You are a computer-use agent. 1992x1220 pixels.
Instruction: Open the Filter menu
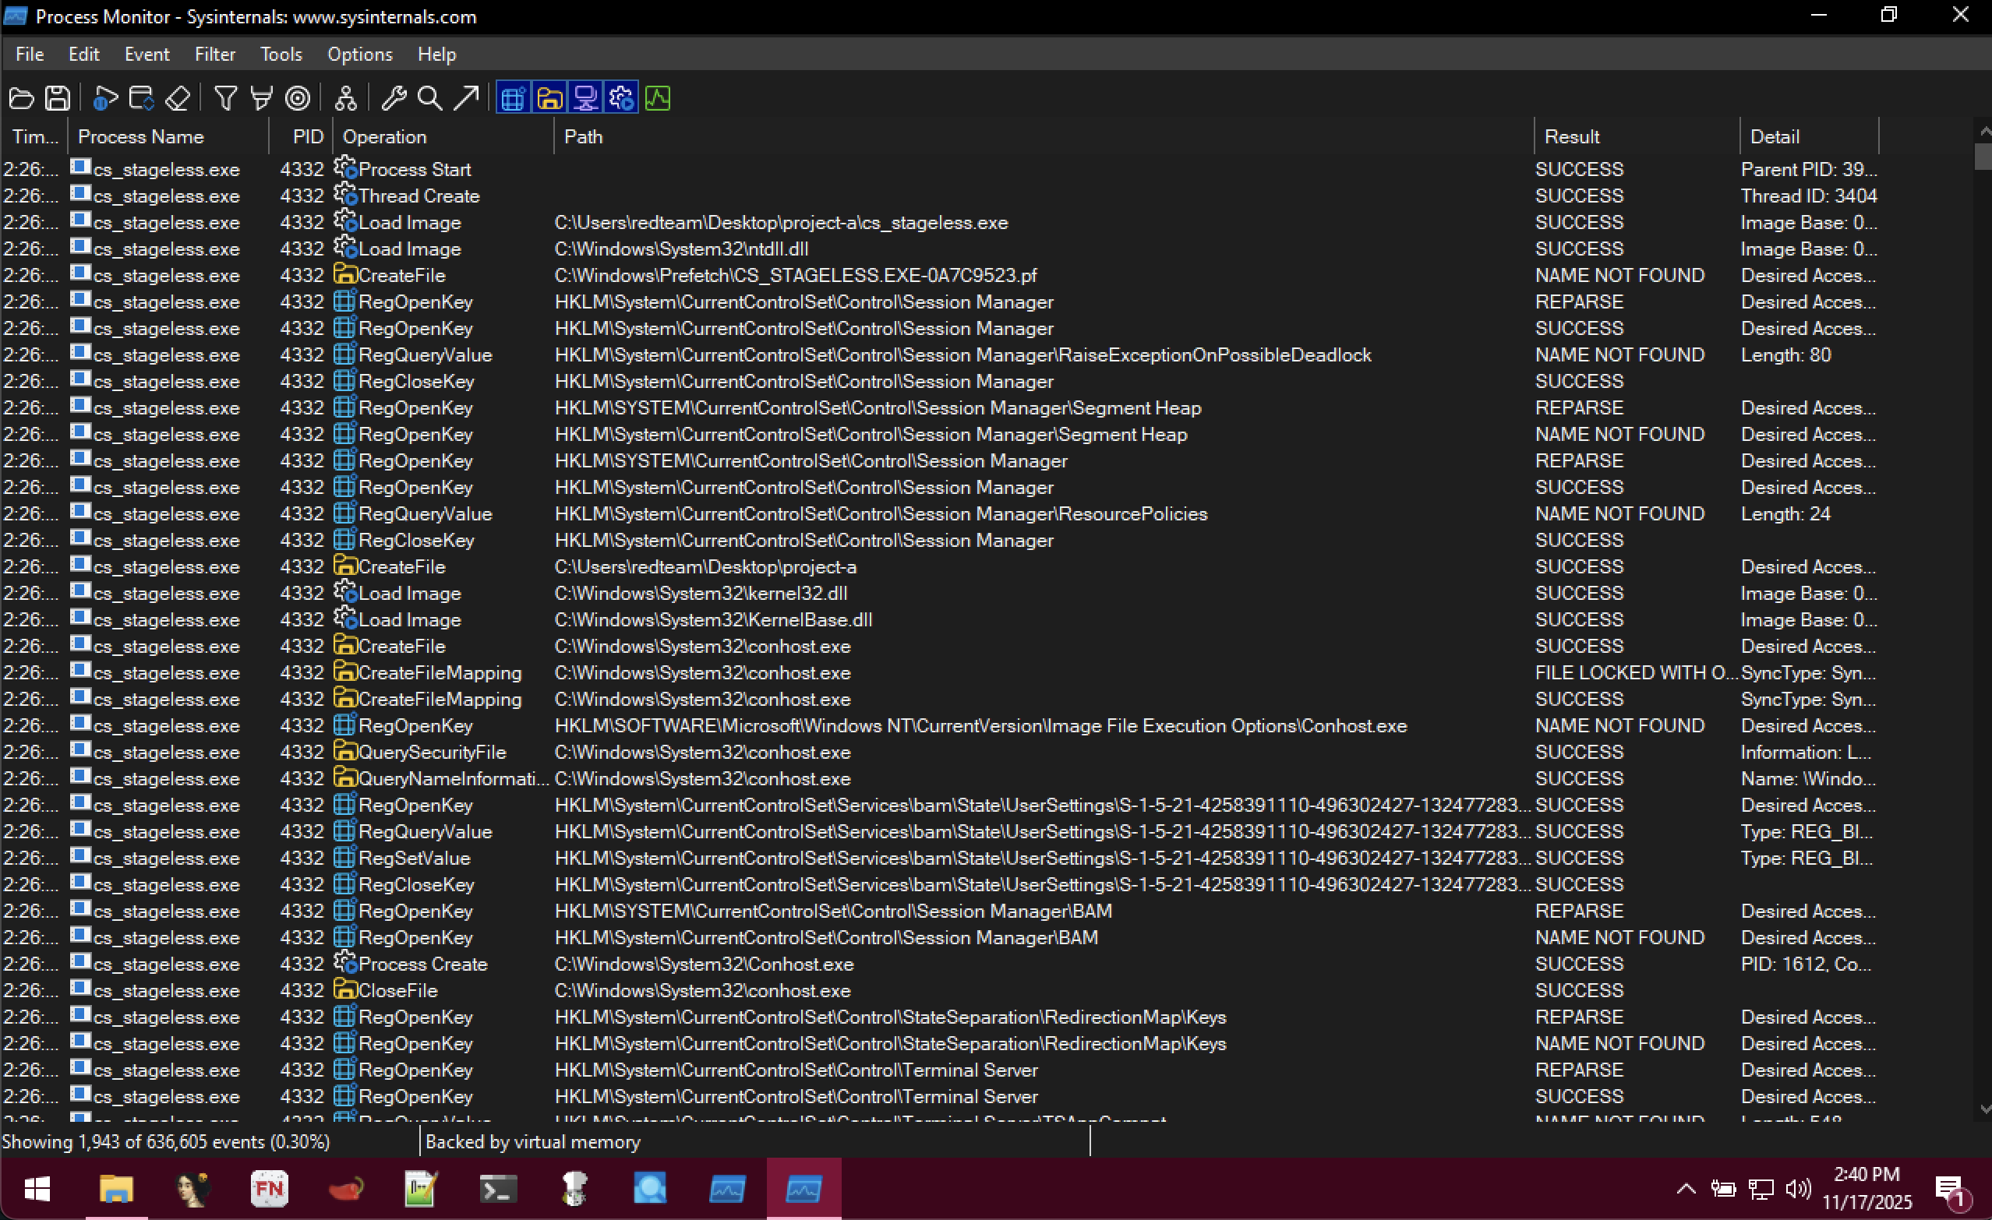click(x=215, y=54)
